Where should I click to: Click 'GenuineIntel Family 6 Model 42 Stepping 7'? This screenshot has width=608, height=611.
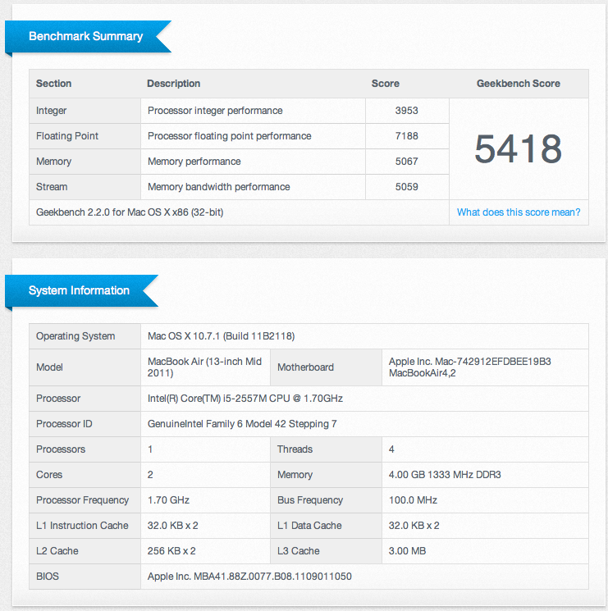click(x=242, y=424)
